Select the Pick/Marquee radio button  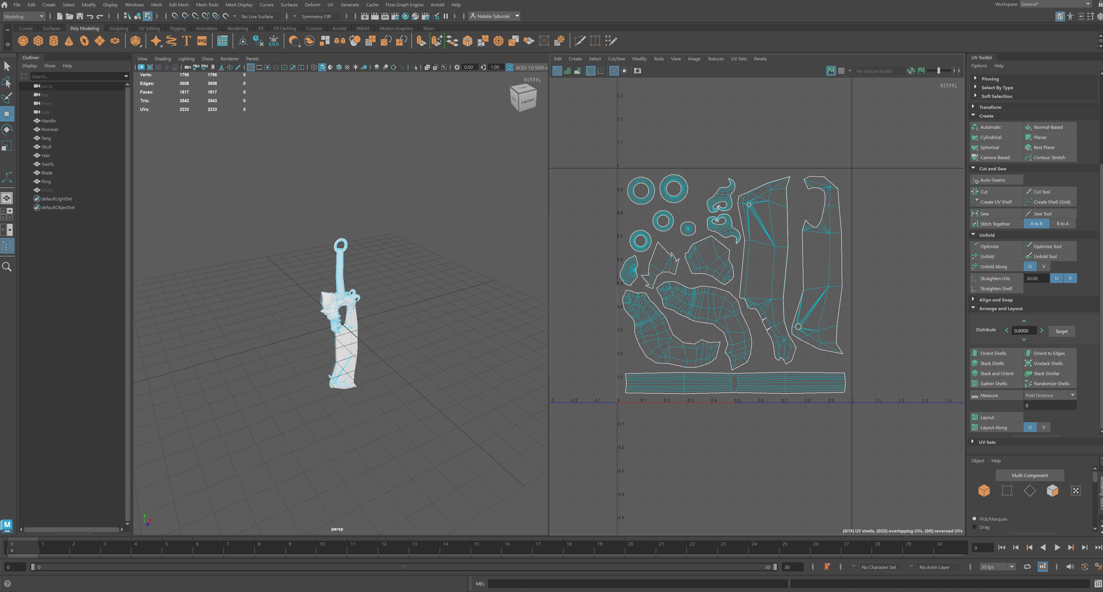(974, 518)
